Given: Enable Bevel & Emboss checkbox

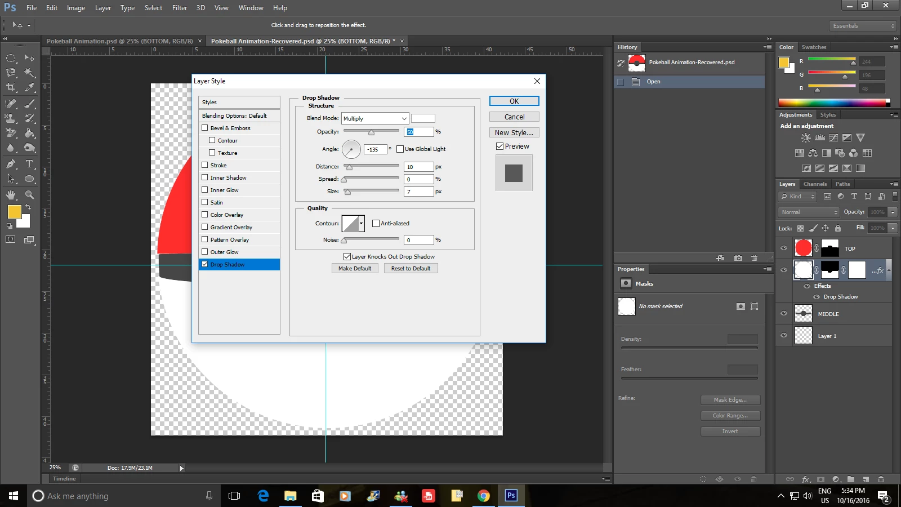Looking at the screenshot, I should (x=205, y=128).
